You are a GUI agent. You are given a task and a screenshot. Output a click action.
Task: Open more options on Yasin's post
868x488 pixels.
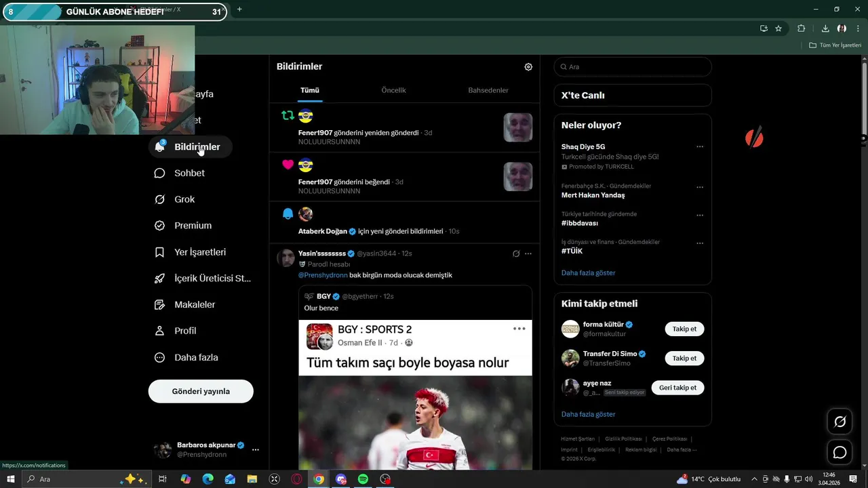[528, 253]
